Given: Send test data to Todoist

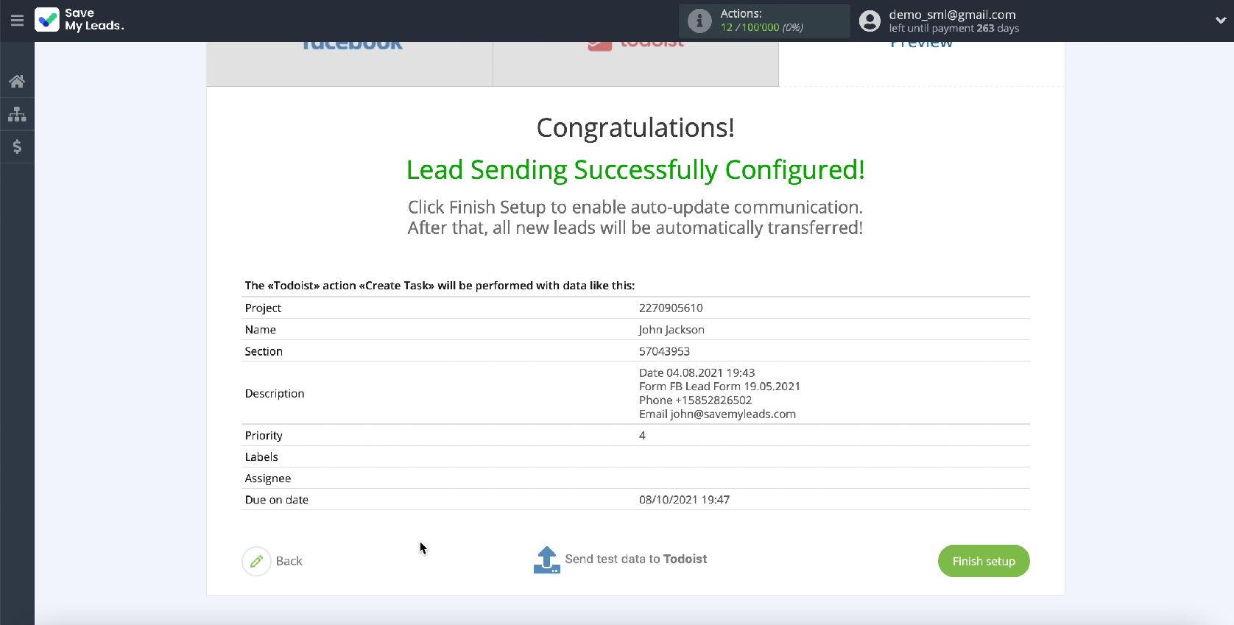Looking at the screenshot, I should coord(635,559).
